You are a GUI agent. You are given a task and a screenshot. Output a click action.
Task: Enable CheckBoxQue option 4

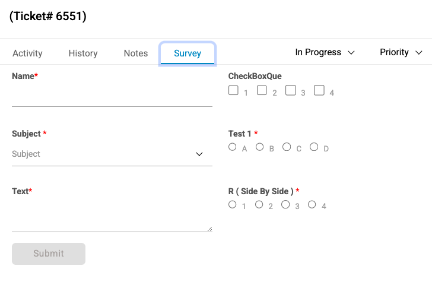319,91
